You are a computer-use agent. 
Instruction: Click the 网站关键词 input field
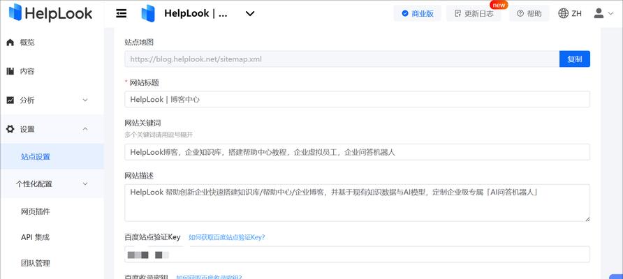[x=357, y=152]
